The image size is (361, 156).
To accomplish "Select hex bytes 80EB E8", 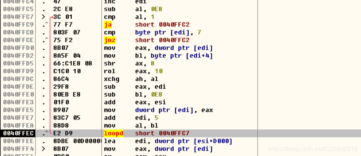I will 67,95.
